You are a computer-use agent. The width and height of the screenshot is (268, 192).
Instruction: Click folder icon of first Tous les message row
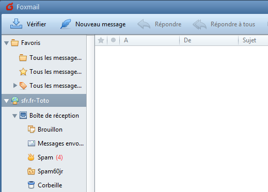[23, 58]
